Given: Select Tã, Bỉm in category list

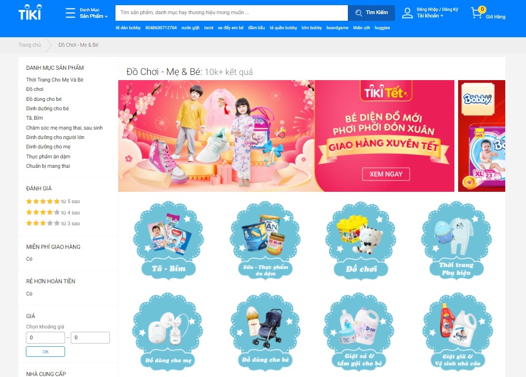Looking at the screenshot, I should coord(34,118).
